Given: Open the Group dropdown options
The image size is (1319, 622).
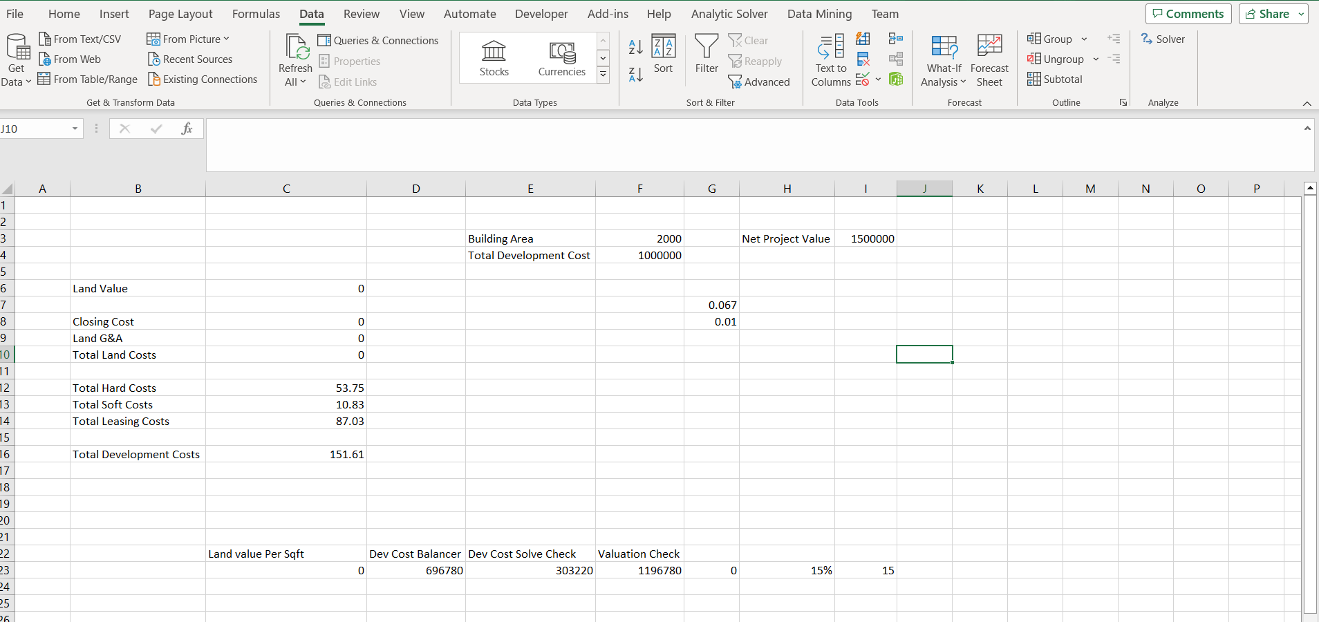Looking at the screenshot, I should click(x=1083, y=39).
